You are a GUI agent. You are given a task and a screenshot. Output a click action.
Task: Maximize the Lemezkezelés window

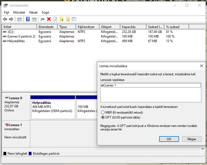tap(187, 5)
